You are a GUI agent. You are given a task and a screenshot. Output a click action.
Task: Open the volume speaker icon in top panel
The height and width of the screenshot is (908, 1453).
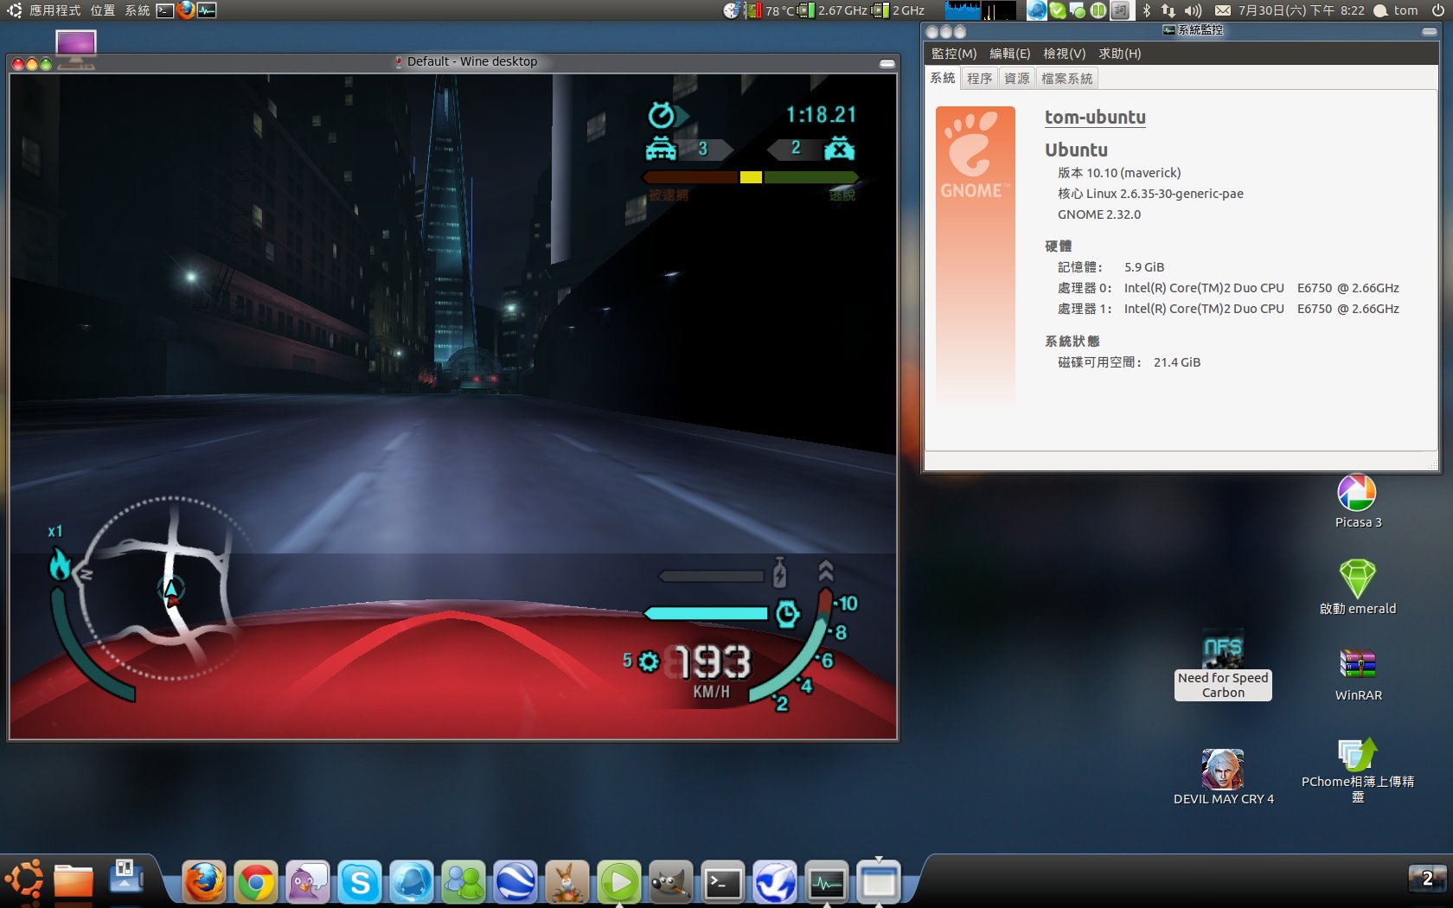tap(1193, 10)
